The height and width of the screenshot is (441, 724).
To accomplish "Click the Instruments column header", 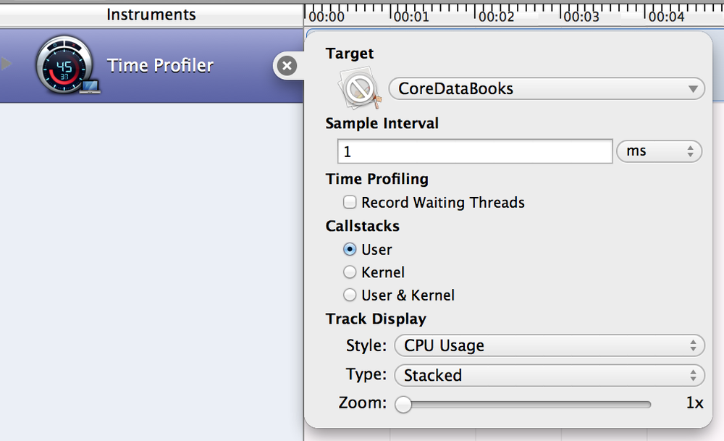I will pos(151,14).
